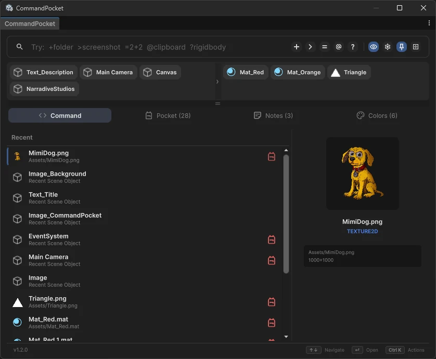Select Main Camera in Recent list
Image resolution: width=436 pixels, height=359 pixels.
coord(145,260)
